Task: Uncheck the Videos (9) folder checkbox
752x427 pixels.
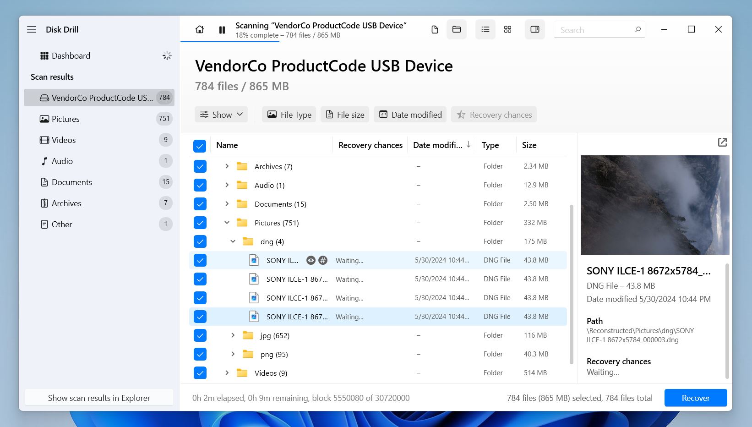Action: tap(200, 373)
